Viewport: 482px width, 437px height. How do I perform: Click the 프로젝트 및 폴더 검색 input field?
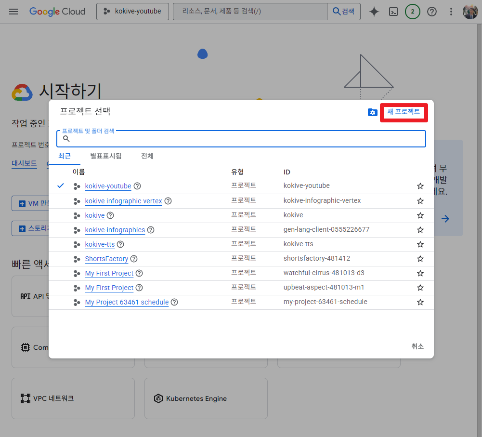tap(241, 138)
